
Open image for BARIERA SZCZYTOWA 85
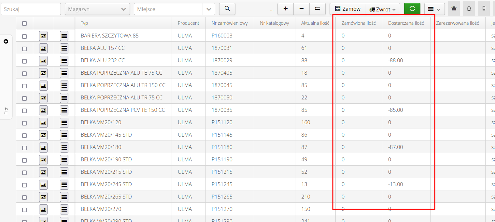tap(43, 36)
